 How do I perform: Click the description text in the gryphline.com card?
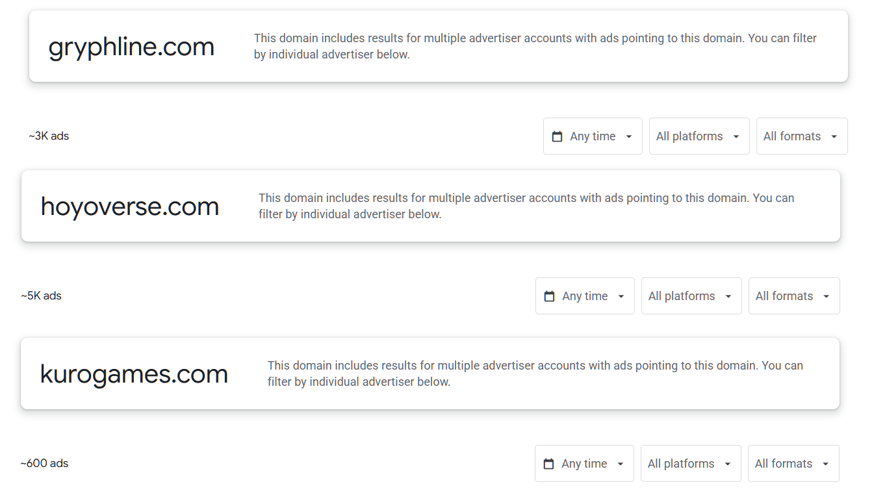pyautogui.click(x=535, y=46)
